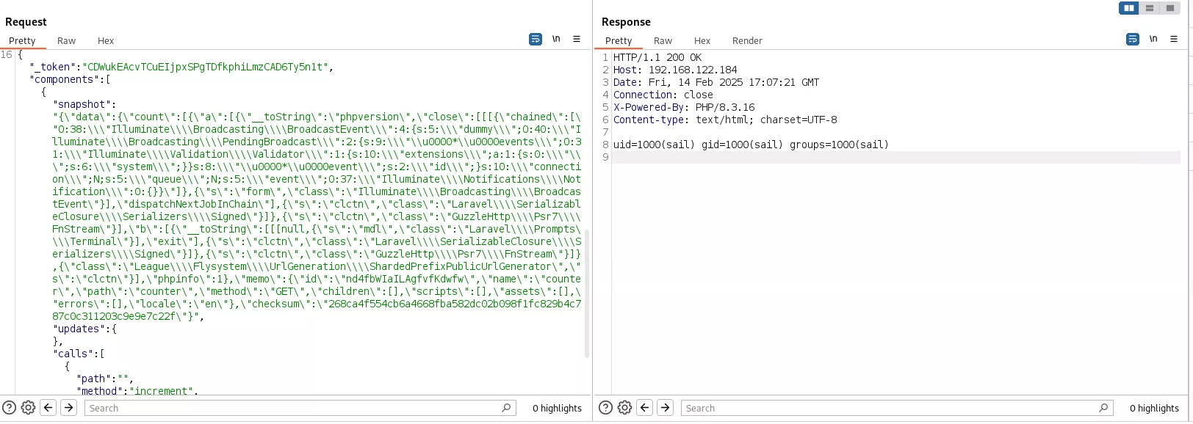This screenshot has height=424, width=1193.
Task: Show non-printable characters in Response panel
Action: pyautogui.click(x=1153, y=40)
